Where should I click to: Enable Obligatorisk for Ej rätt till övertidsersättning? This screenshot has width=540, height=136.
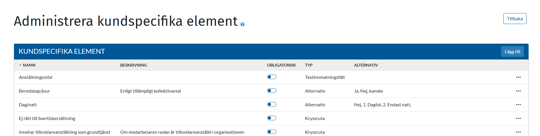click(272, 118)
